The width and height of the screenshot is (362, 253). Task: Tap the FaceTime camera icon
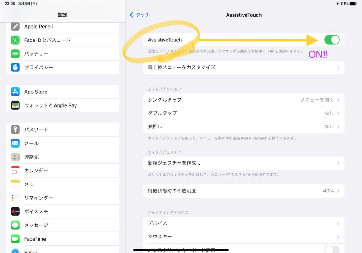pyautogui.click(x=15, y=239)
